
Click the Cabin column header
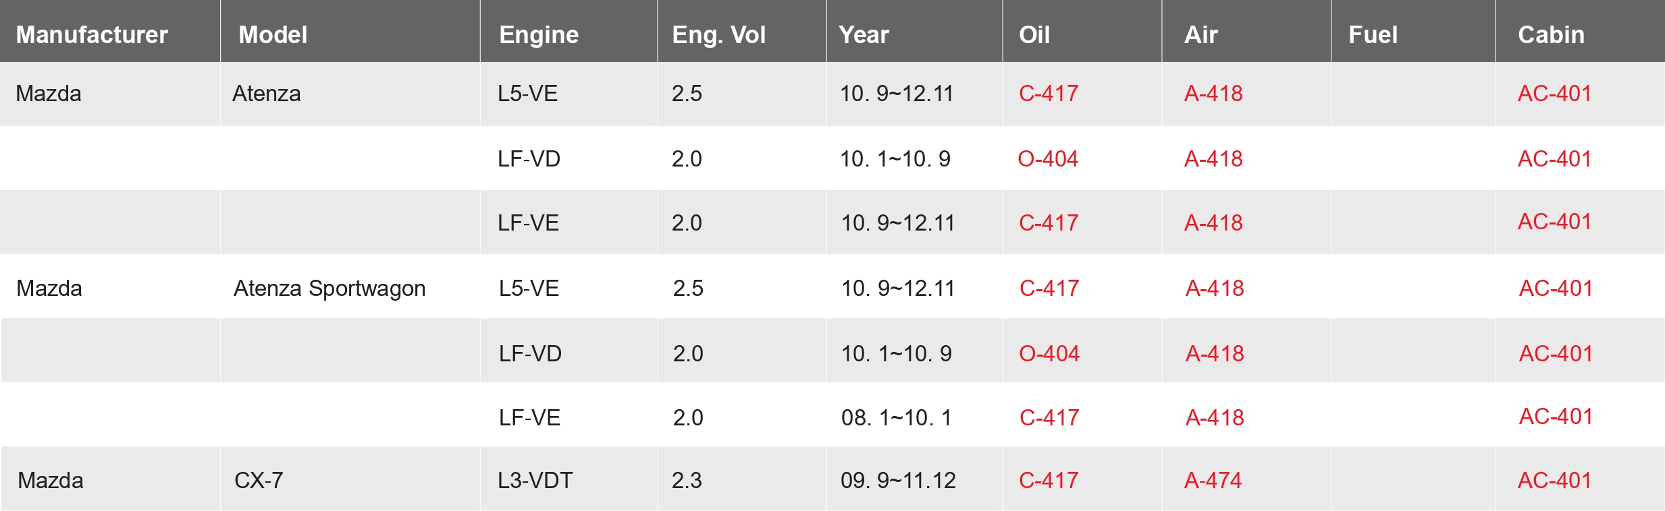[x=1551, y=35]
